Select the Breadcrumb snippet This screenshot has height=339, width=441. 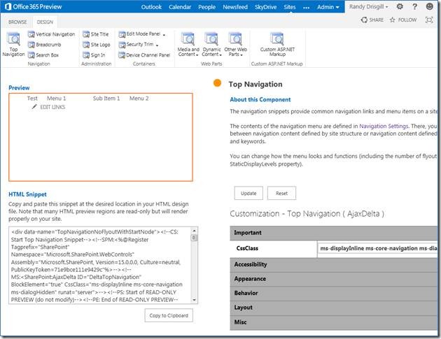point(44,45)
